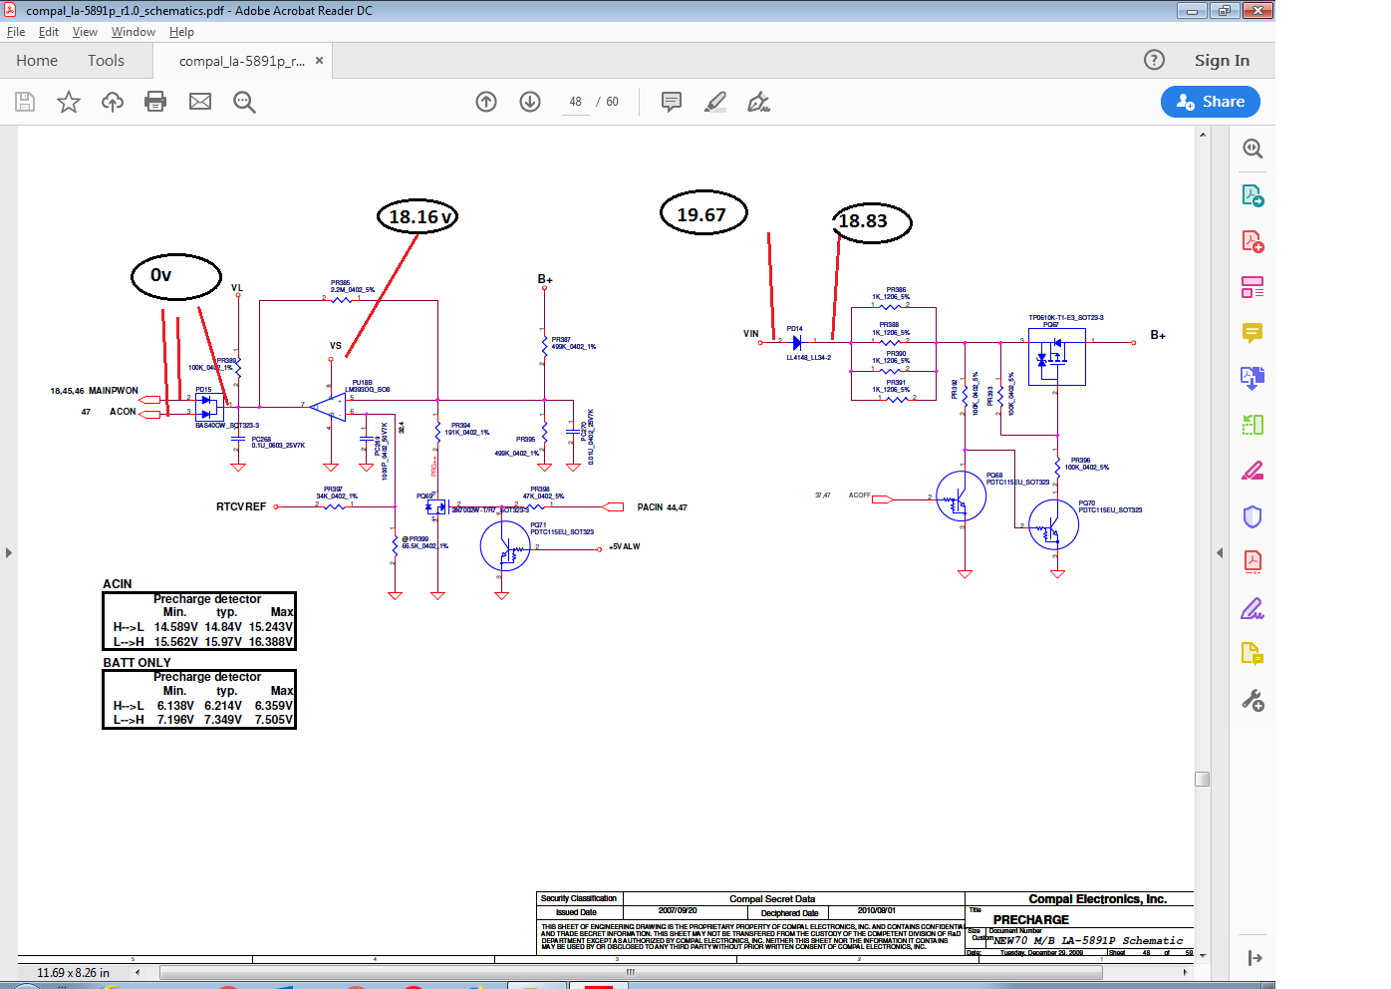Open the View menu

coord(85,32)
